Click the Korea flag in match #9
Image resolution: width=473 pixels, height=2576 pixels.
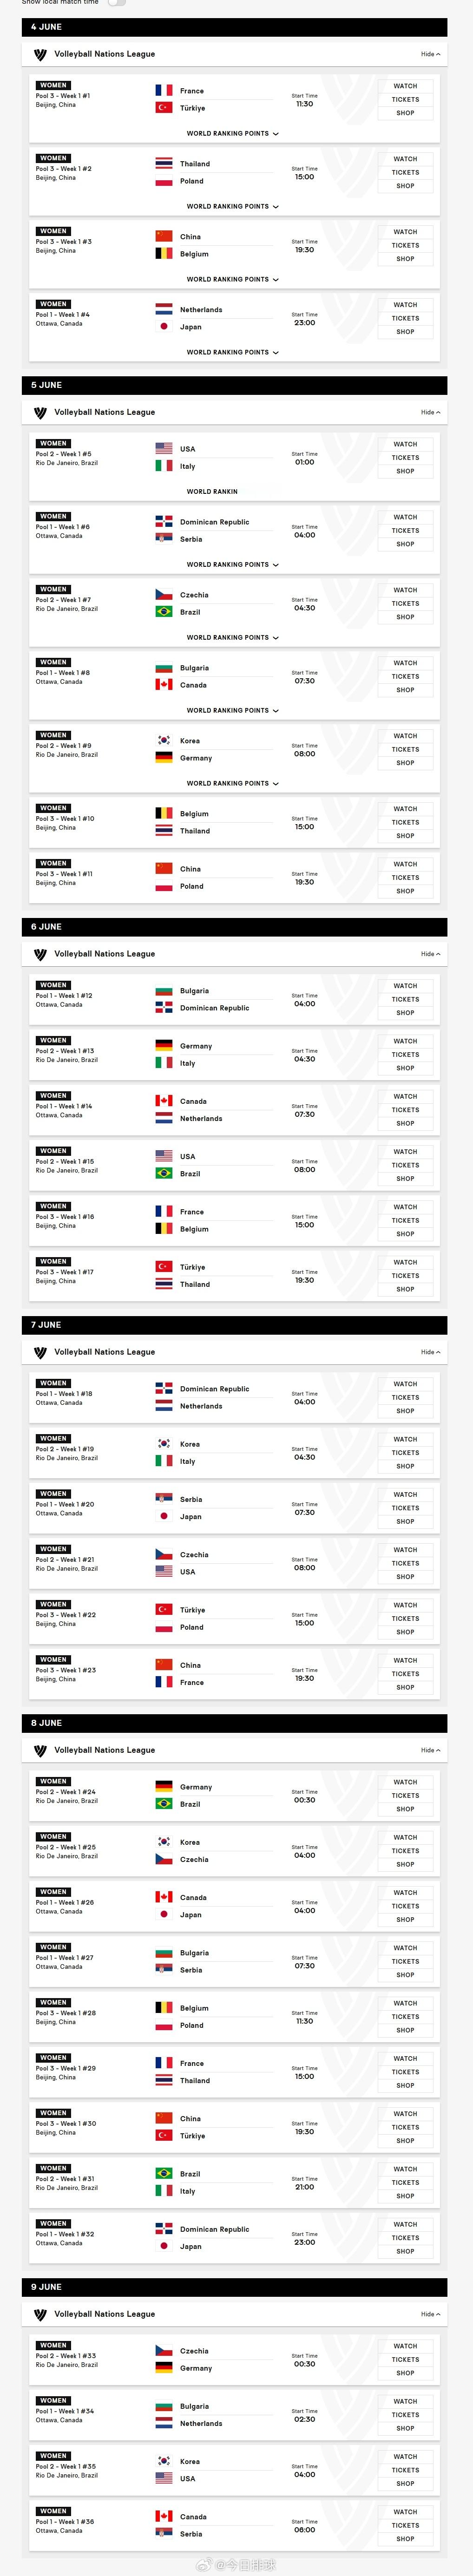pyautogui.click(x=164, y=741)
